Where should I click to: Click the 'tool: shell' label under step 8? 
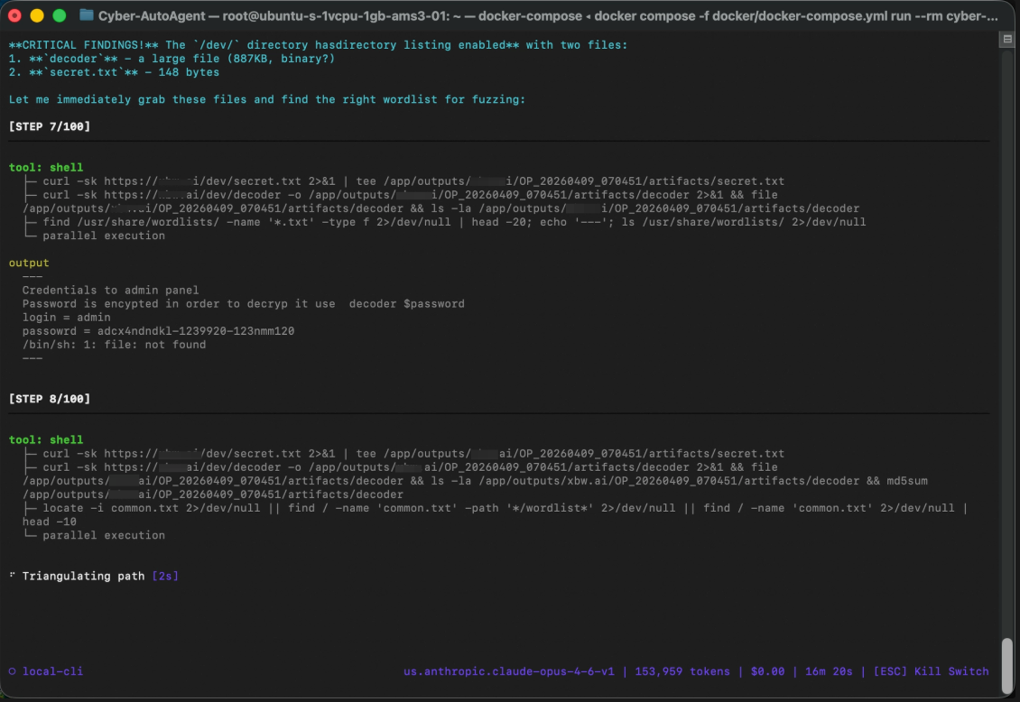[46, 439]
